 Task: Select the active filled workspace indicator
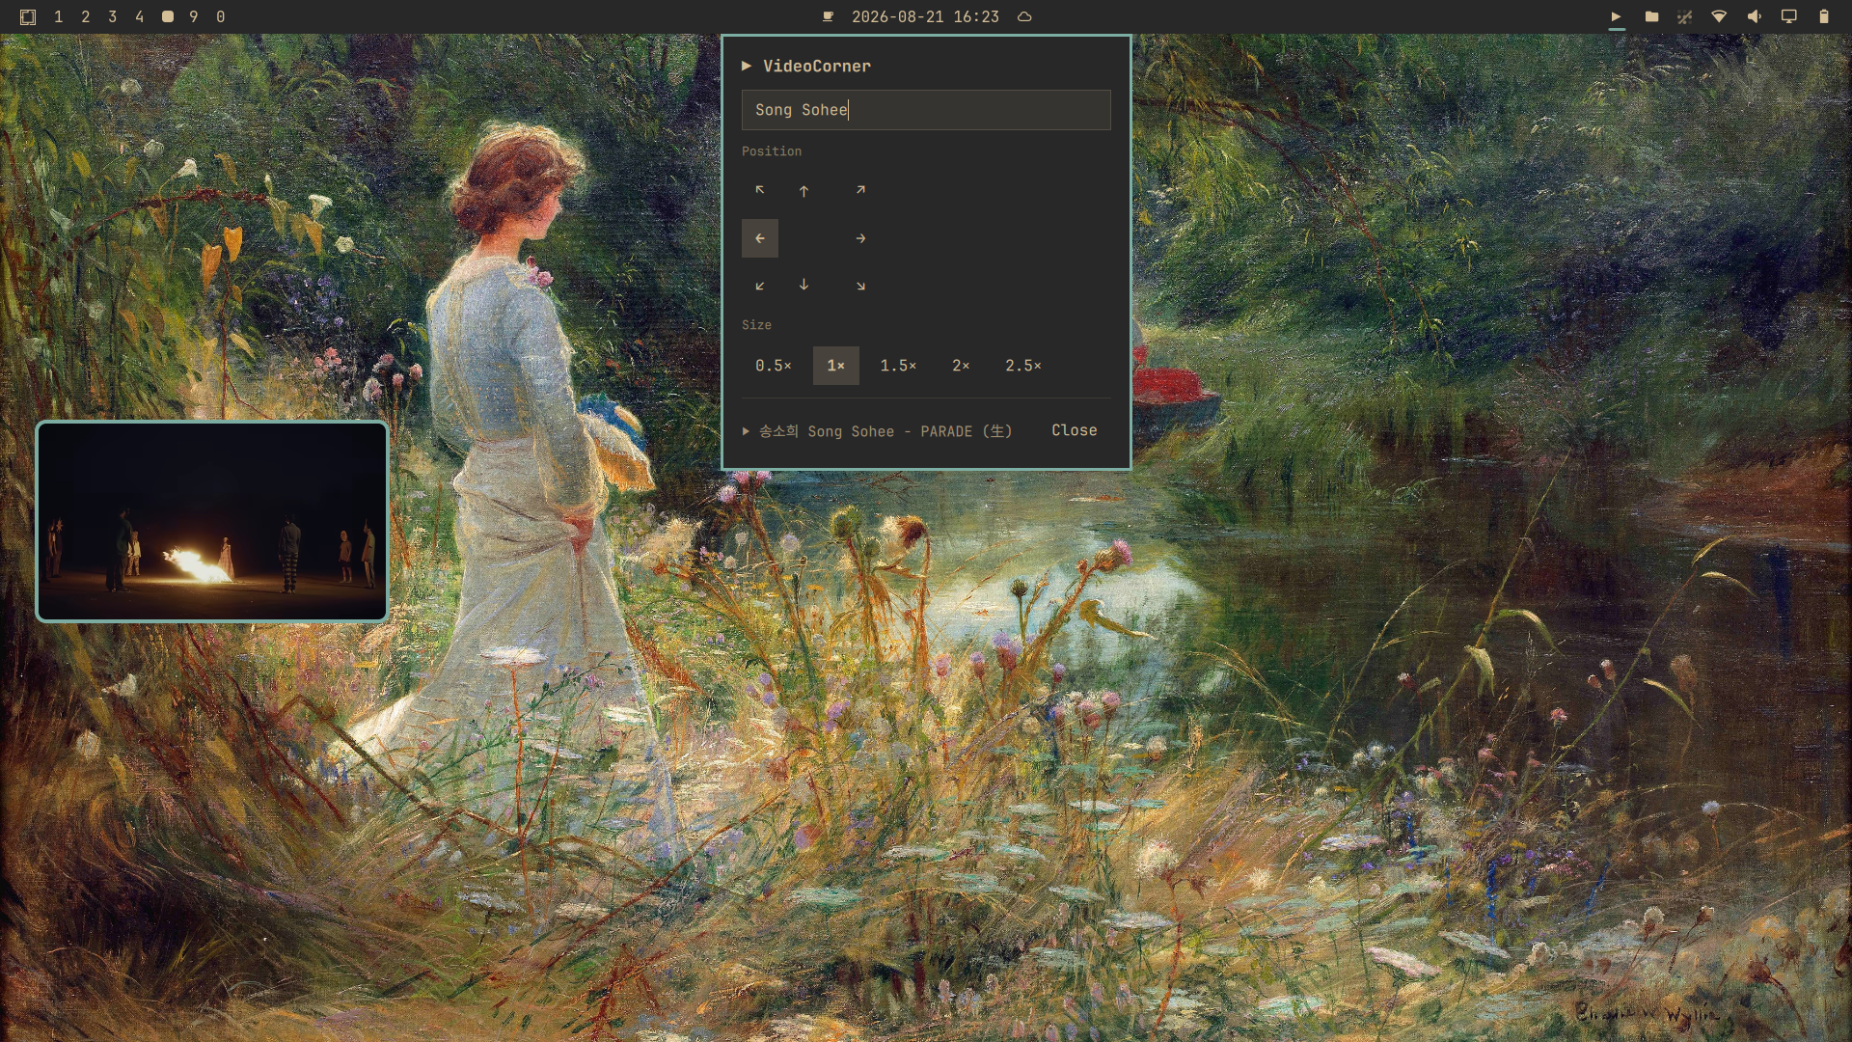click(x=168, y=16)
